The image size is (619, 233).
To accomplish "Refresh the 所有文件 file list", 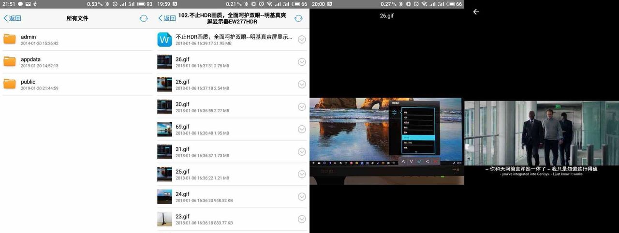I will click(x=144, y=18).
